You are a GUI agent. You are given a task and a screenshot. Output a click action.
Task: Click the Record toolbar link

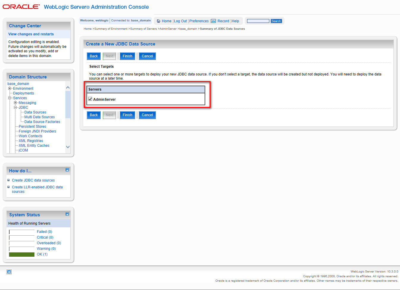(x=223, y=21)
